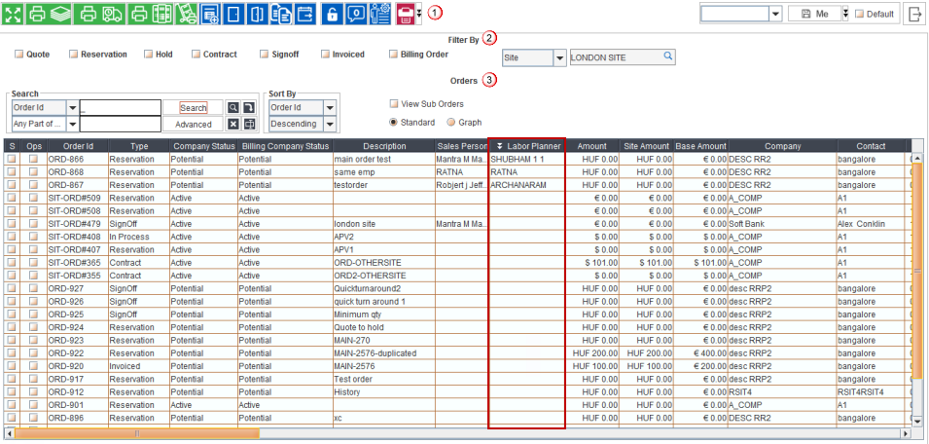
Task: Click the copy documents toolbar icon
Action: [282, 14]
